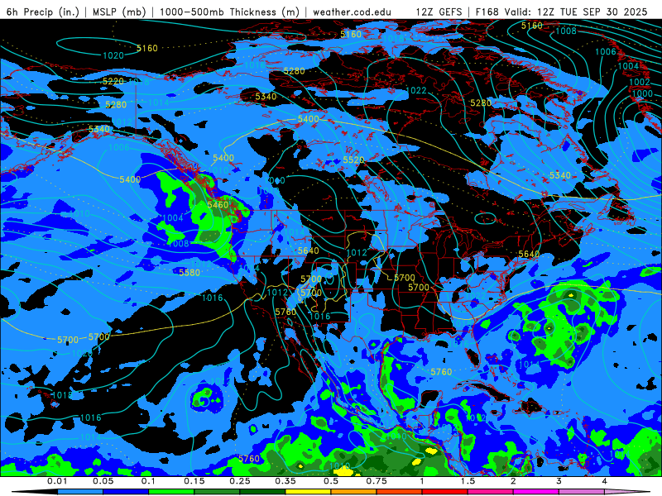
Task: Open the weather.cod.edu source label
Action: 352,12
